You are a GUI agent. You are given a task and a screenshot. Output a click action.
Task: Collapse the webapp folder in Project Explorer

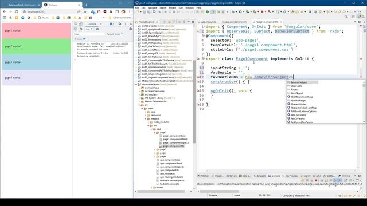145,118
